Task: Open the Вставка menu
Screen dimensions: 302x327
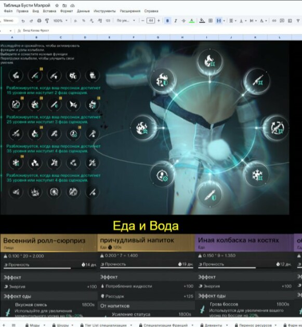Action: pyautogui.click(x=49, y=11)
